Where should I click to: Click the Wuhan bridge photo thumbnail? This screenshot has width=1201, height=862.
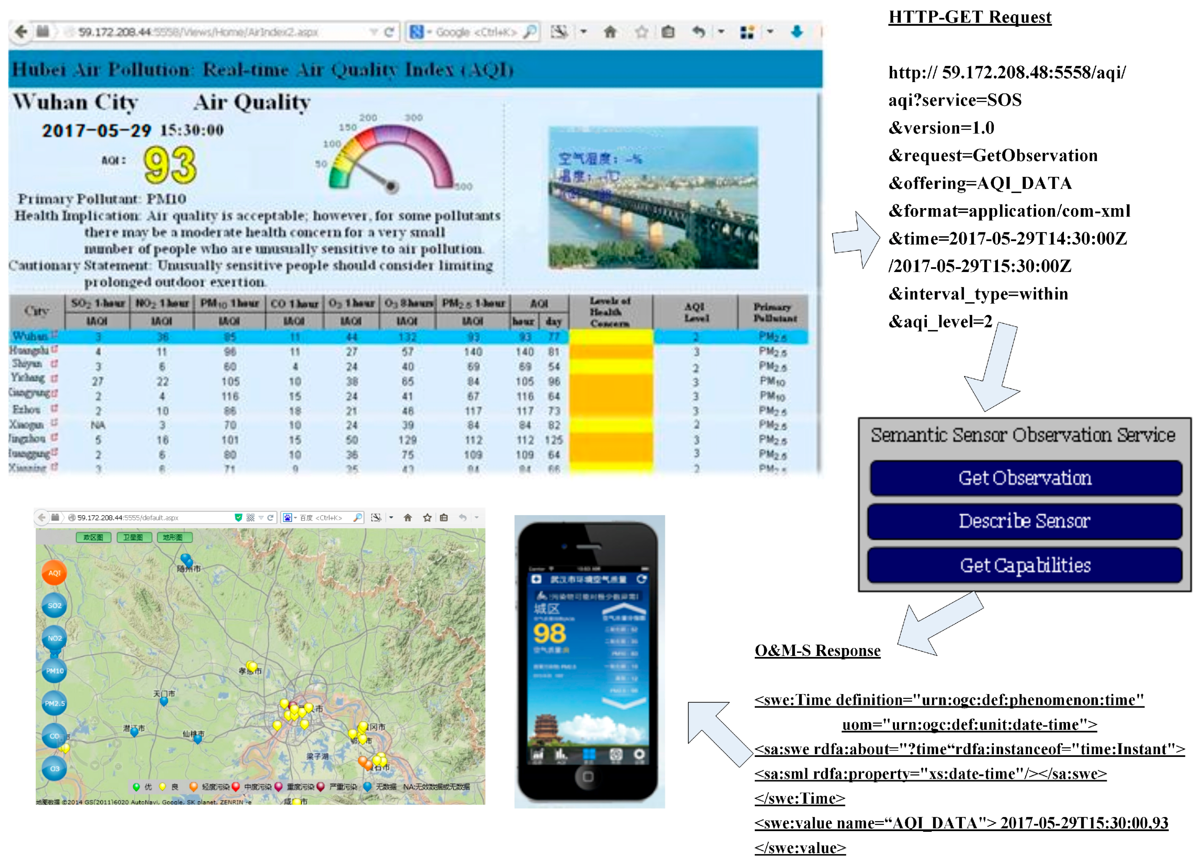coord(653,197)
